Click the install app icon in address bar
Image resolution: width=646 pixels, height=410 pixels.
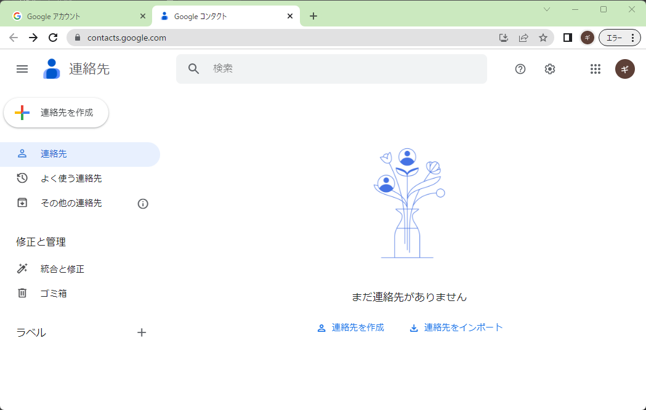tap(504, 38)
